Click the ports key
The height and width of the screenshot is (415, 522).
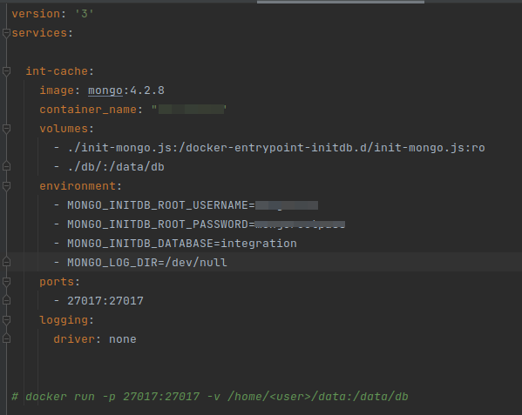coord(57,282)
